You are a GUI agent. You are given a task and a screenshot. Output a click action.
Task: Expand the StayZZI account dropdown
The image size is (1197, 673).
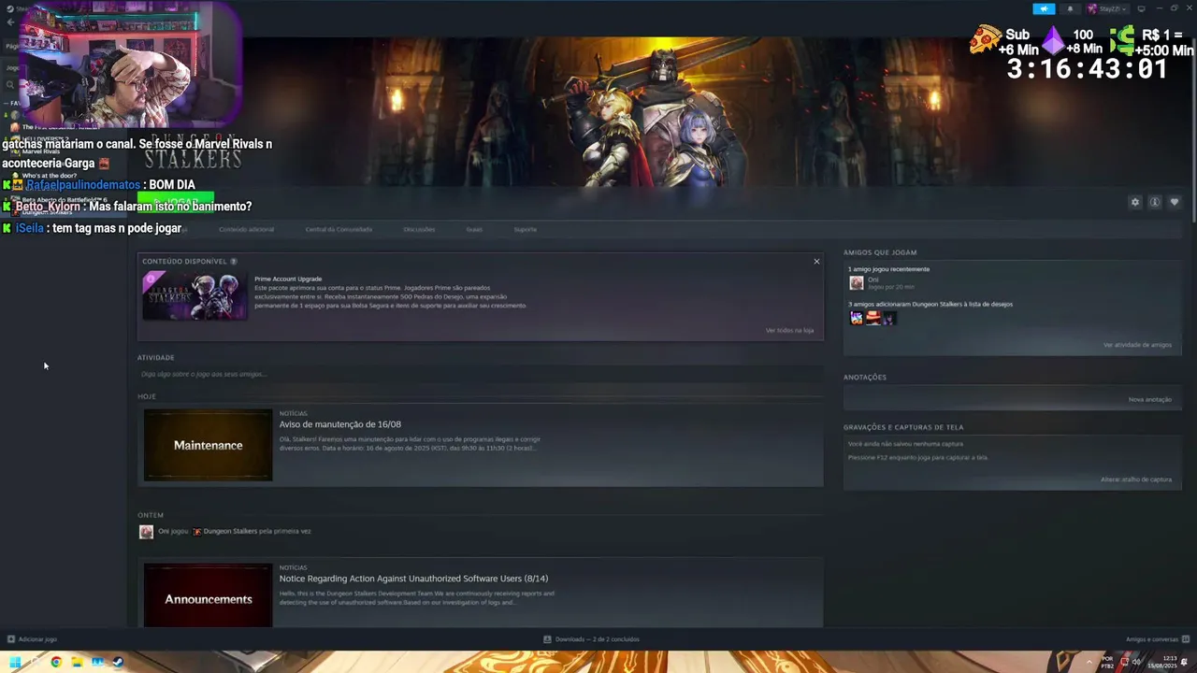[1107, 8]
